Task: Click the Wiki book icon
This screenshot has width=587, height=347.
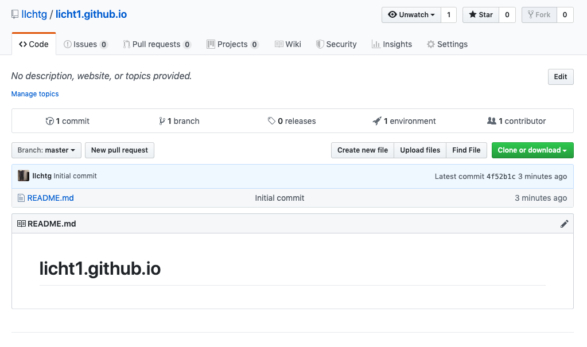Action: pos(279,44)
